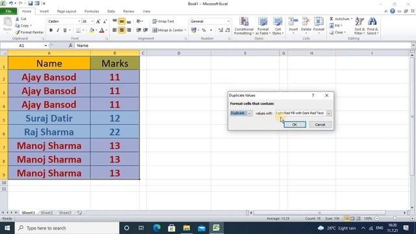Screen dimensions: 416x234
Task: Open Format as Table gallery
Action: coord(263,26)
